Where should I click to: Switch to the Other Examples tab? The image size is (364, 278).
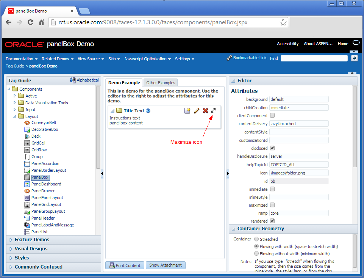tap(161, 83)
